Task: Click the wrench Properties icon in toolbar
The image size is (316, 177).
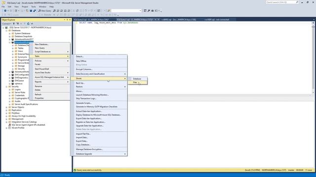Action: tap(149, 11)
